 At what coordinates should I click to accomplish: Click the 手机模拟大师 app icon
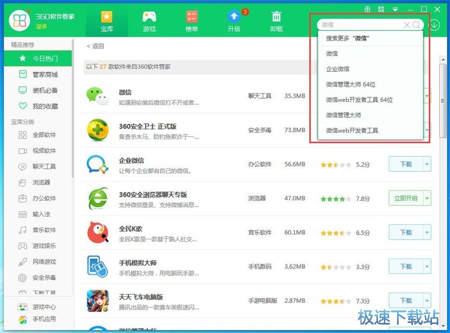tap(98, 266)
